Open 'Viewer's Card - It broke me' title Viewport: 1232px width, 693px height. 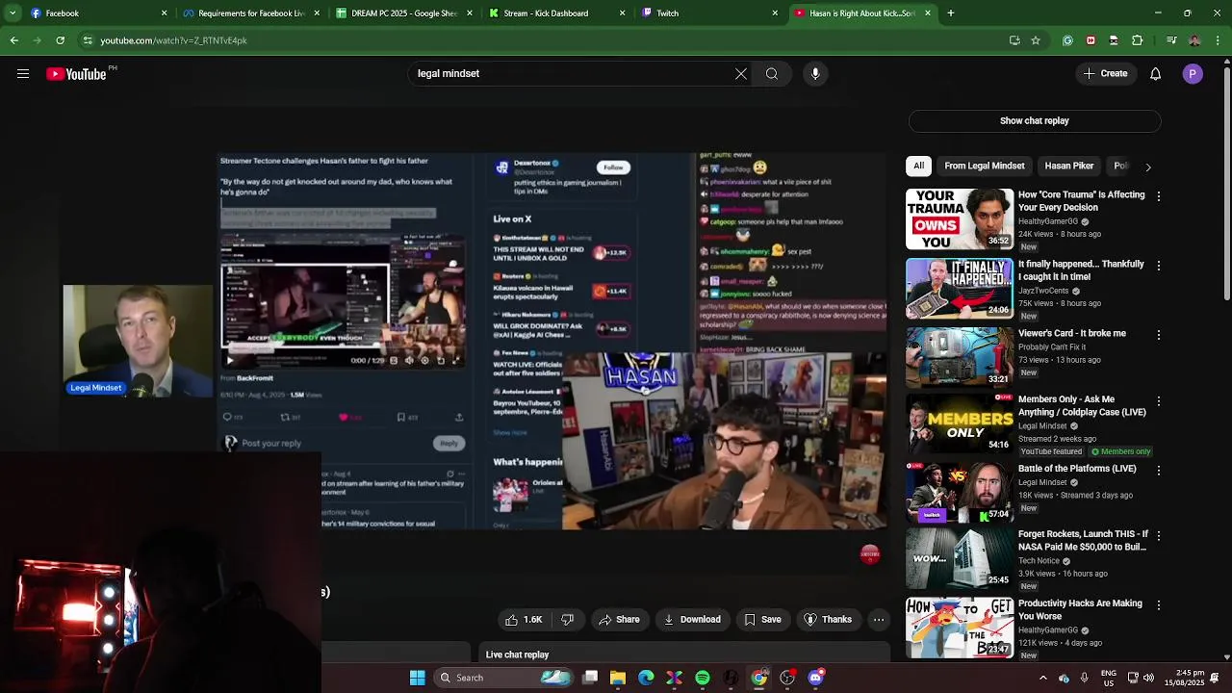(x=1072, y=334)
